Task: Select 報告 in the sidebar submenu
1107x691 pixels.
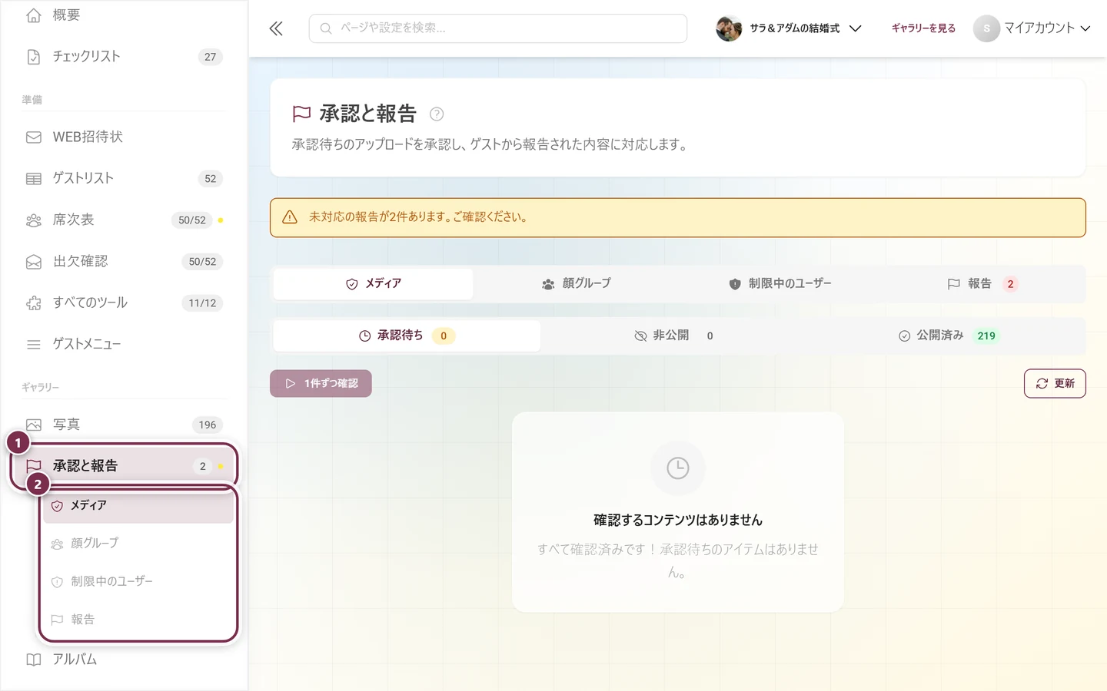Action: 138,620
